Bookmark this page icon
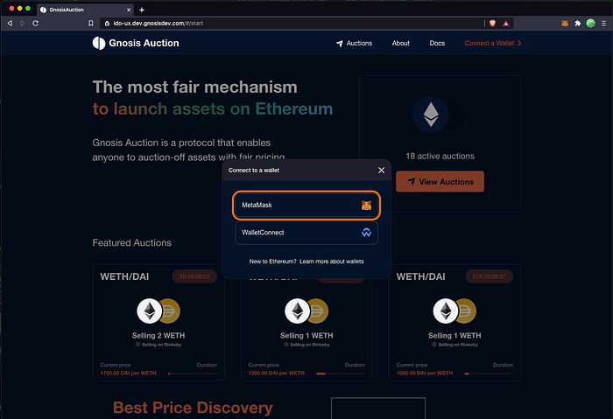Viewport: 613px width, 419px height. coord(91,24)
